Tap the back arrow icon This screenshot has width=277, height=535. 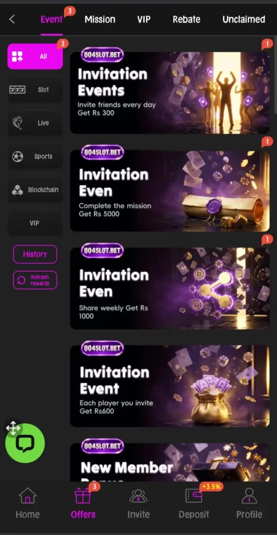(x=12, y=19)
